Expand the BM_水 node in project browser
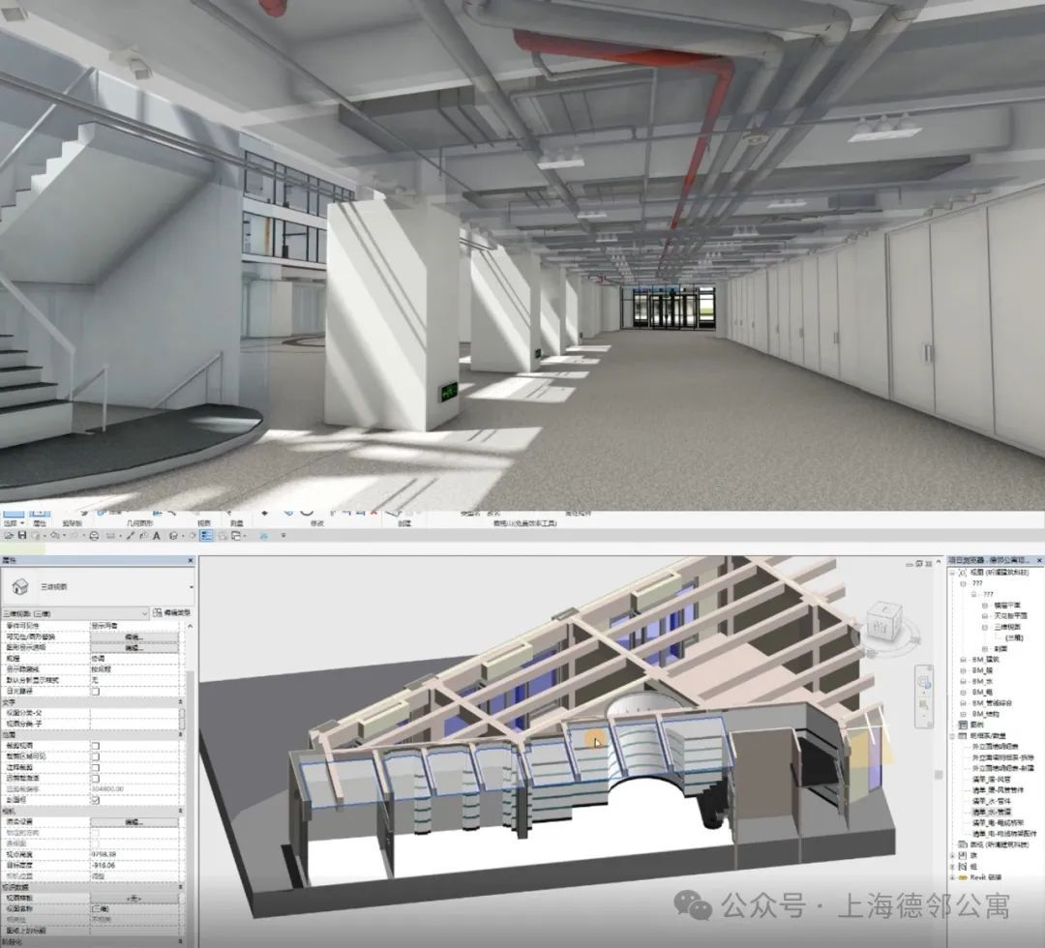The width and height of the screenshot is (1045, 948). pos(963,681)
